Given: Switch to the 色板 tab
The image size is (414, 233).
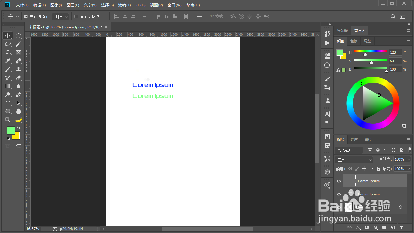Looking at the screenshot, I should 354,41.
